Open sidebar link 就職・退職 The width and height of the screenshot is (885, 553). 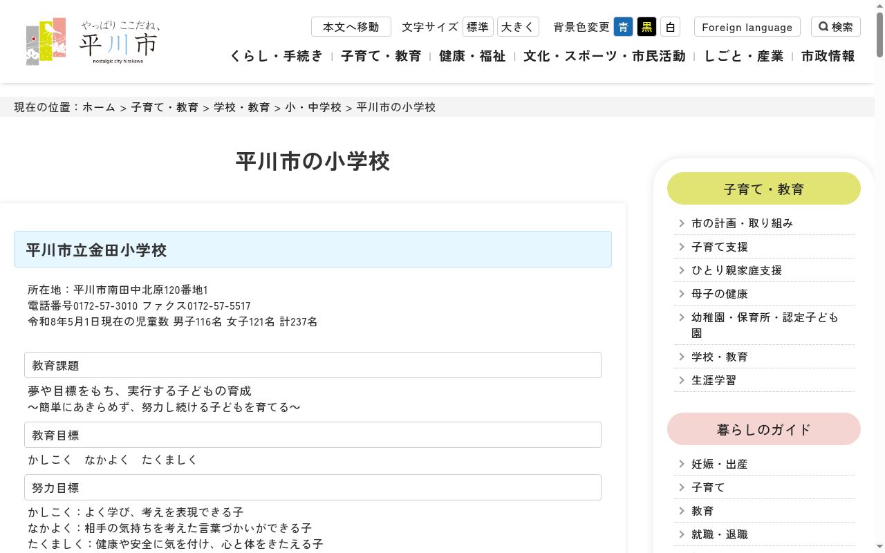point(720,534)
